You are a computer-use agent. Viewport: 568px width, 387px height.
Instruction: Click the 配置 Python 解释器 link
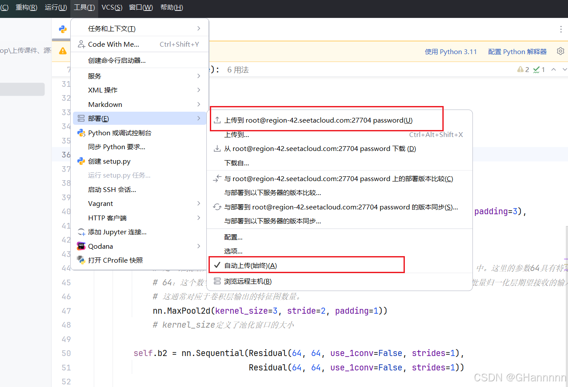tap(517, 51)
